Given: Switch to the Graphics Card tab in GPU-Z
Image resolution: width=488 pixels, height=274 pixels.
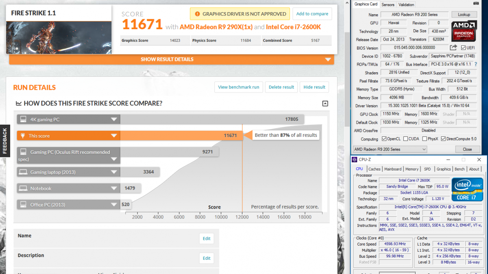Looking at the screenshot, I should [x=366, y=4].
